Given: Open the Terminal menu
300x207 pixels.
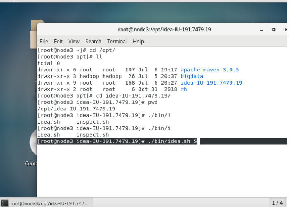Looking at the screenshot, I should 117,42.
